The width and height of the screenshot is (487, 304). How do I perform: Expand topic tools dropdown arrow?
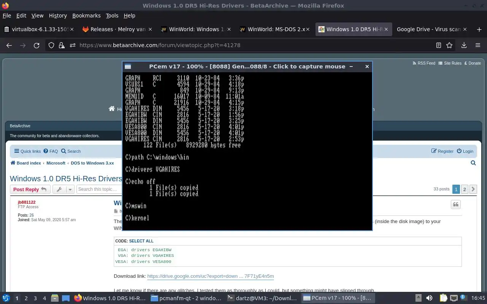(70, 189)
